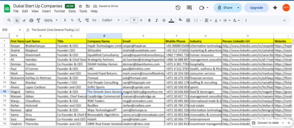Image resolution: width=294 pixels, height=128 pixels.
Task: Select column D header
Action: [104, 36]
